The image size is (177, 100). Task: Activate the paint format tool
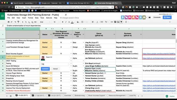18,22
